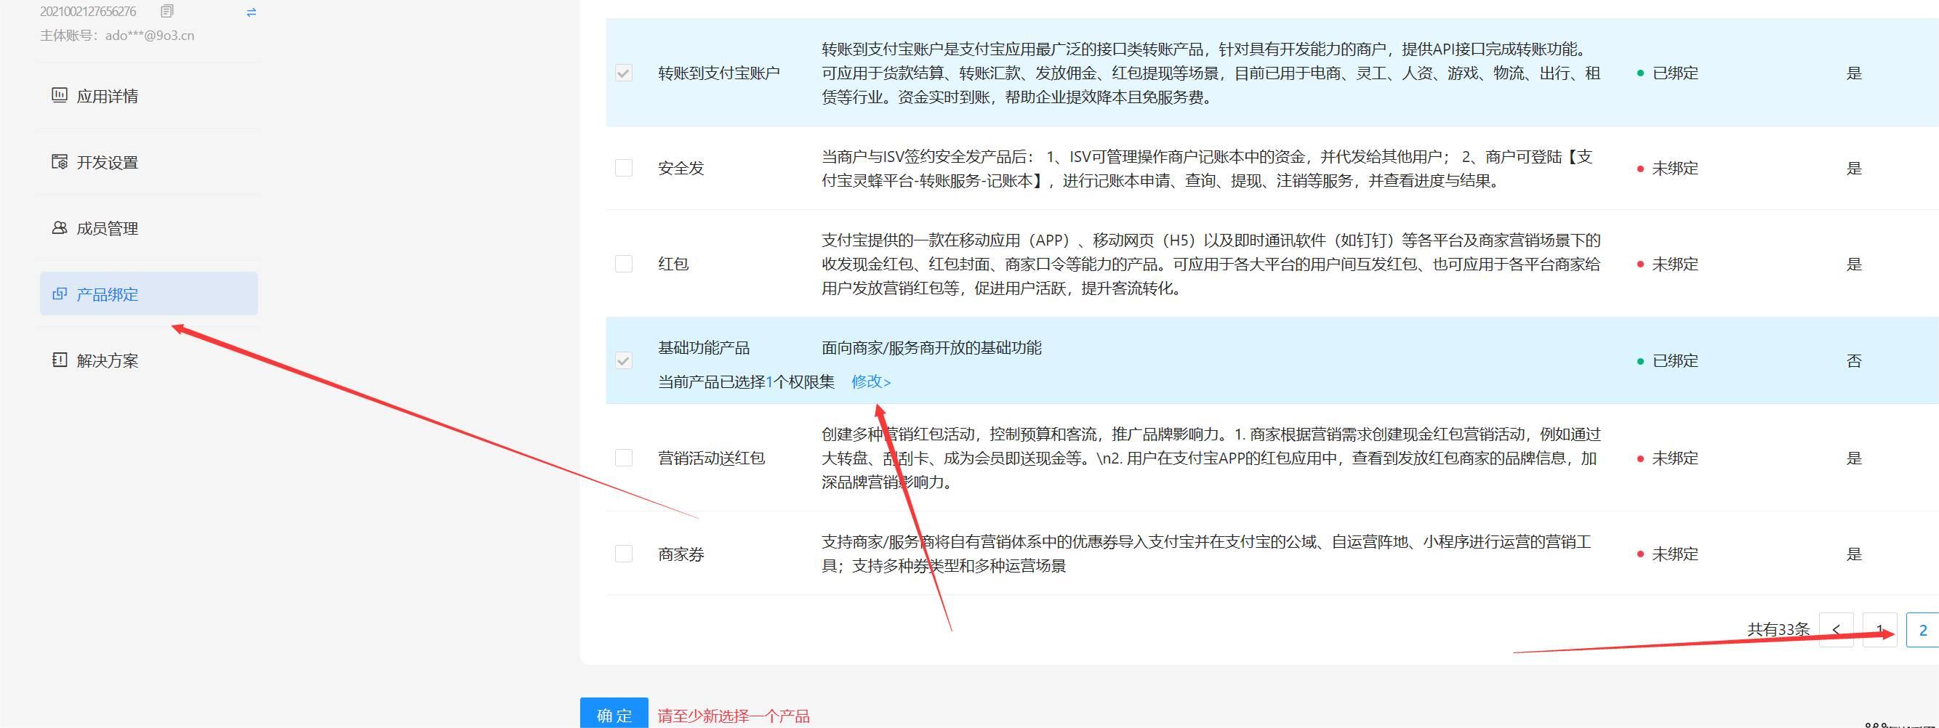Click 当前产品已选择1个权限集 text
This screenshot has width=1939, height=728.
pos(746,381)
